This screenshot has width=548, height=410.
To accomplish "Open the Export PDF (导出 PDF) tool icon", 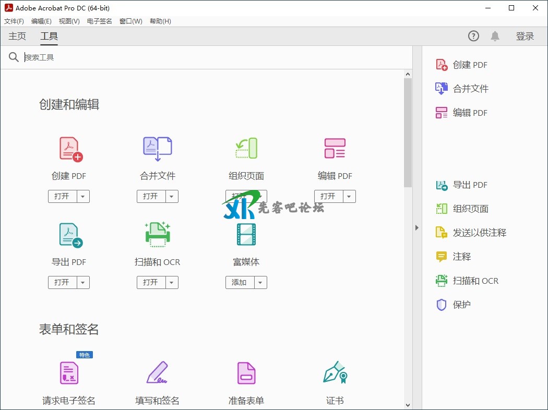I will (x=70, y=235).
